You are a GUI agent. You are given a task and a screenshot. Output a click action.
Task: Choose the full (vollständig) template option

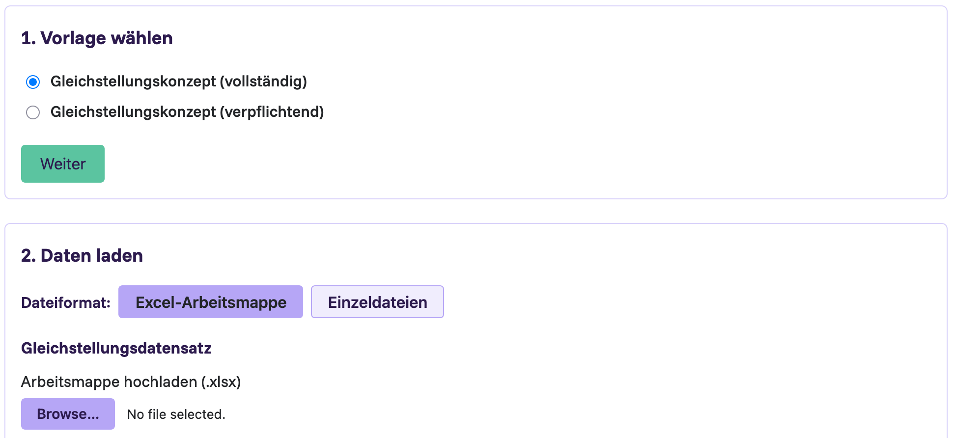point(33,82)
